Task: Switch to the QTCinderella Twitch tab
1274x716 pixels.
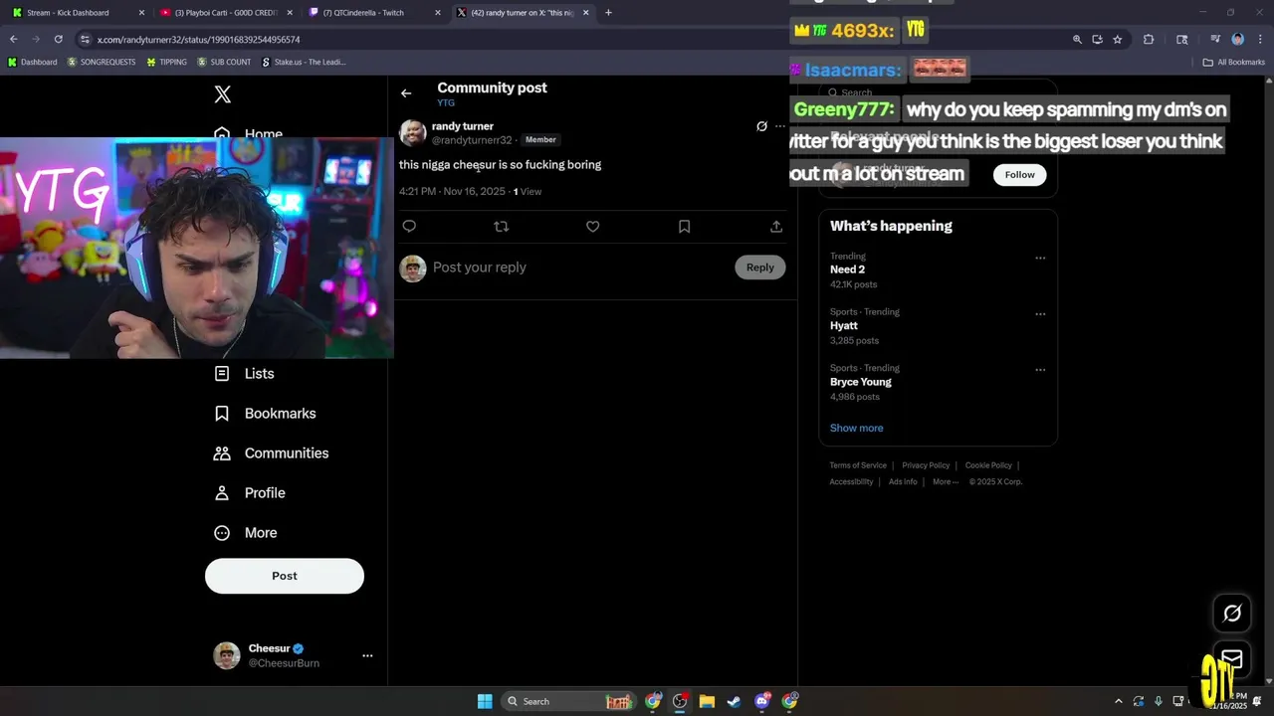Action: tap(373, 13)
